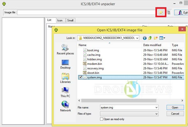
Task: Open Recent places in dialog sidebar
Action: tap(65, 49)
